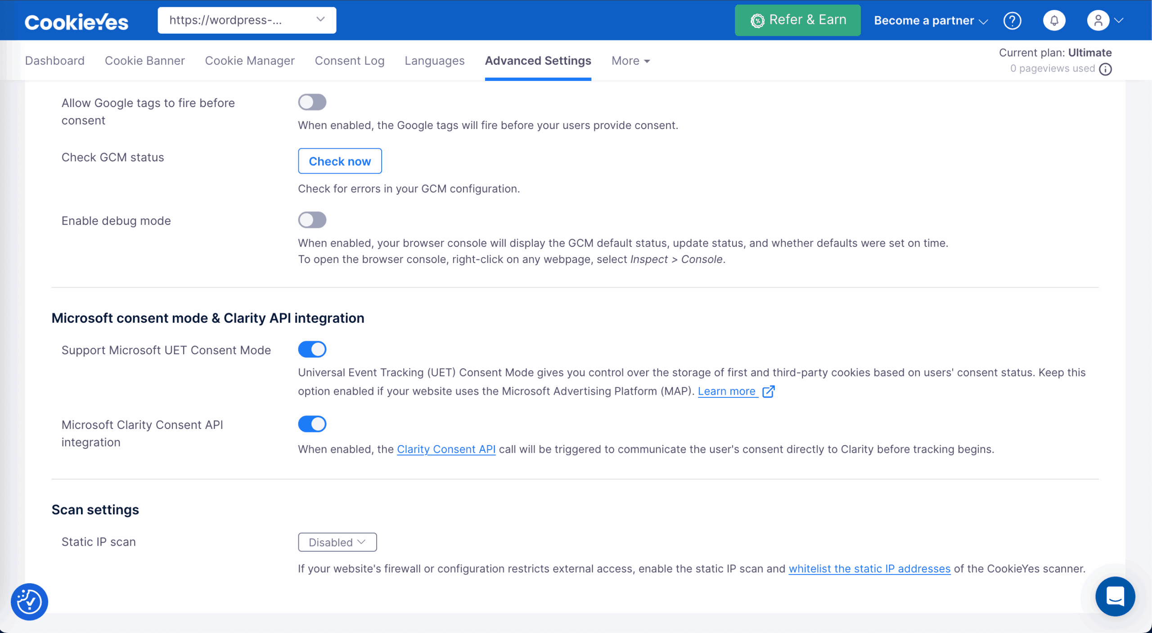
Task: Toggle Allow Google tags to fire before consent
Action: [312, 102]
